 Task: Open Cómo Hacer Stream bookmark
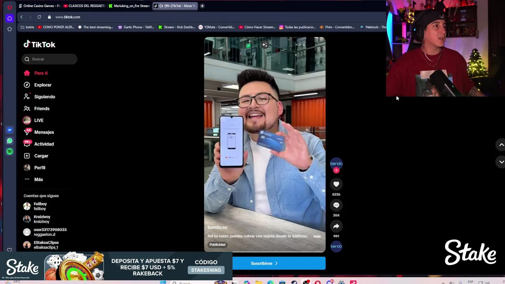pyautogui.click(x=257, y=27)
